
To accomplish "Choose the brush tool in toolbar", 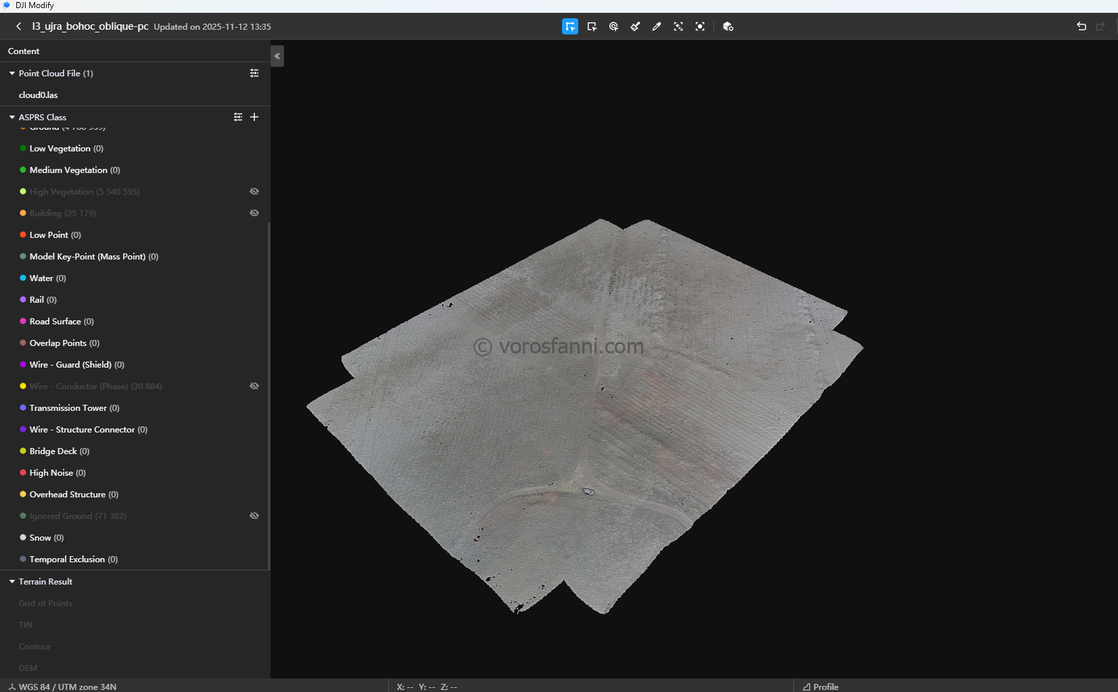I will 635,26.
